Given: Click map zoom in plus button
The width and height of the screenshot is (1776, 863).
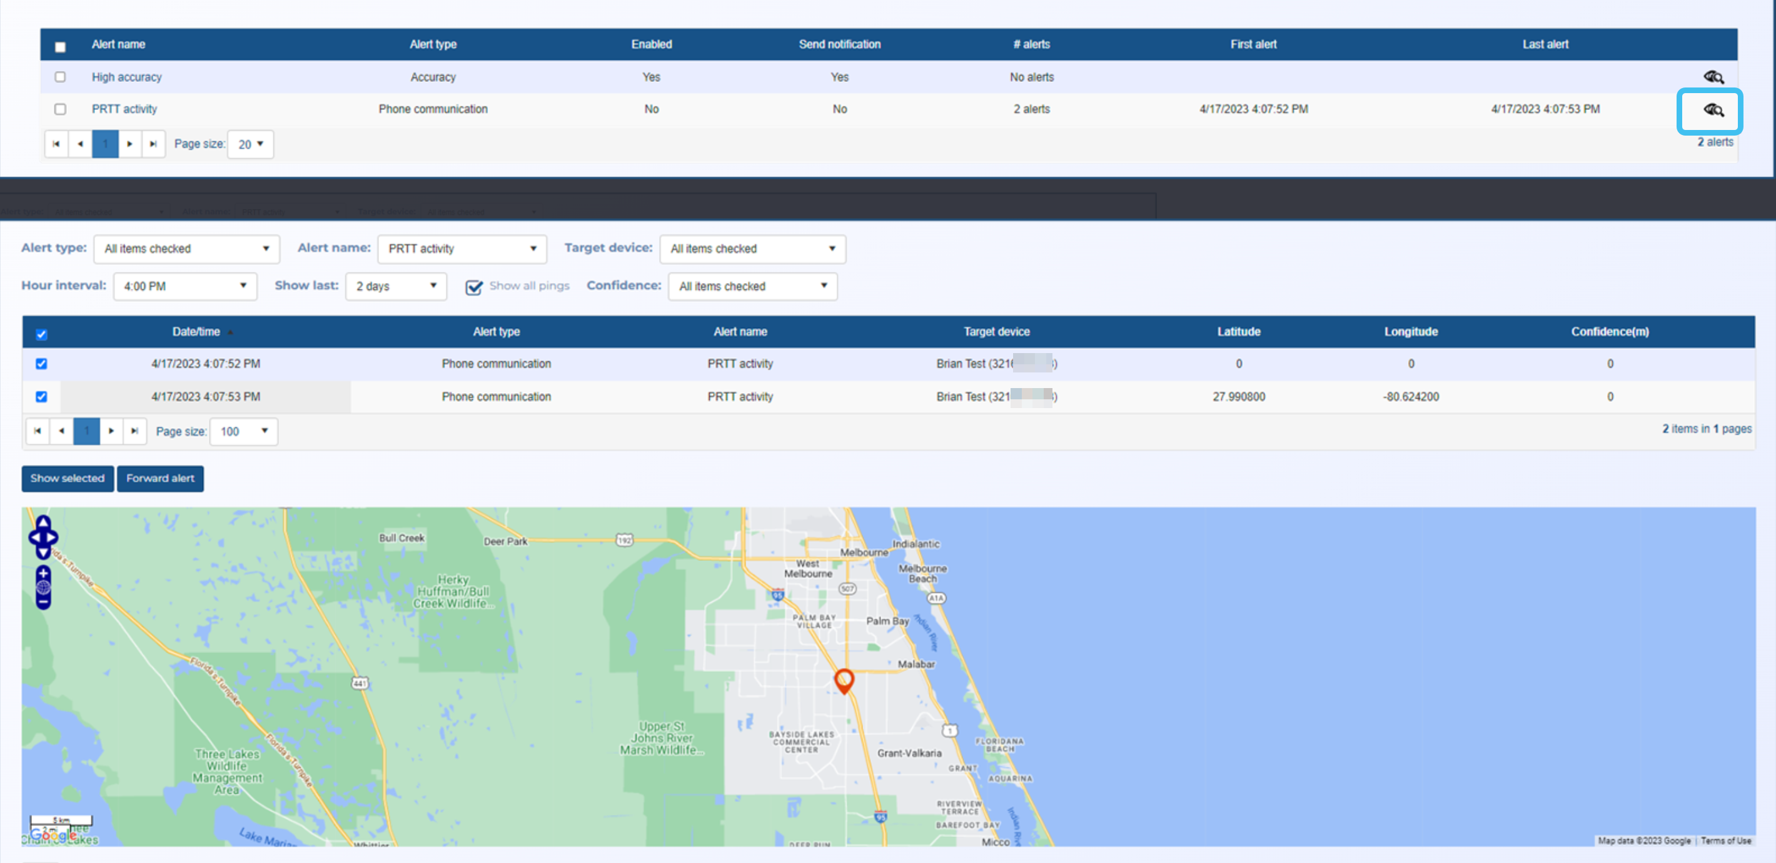Looking at the screenshot, I should [43, 573].
